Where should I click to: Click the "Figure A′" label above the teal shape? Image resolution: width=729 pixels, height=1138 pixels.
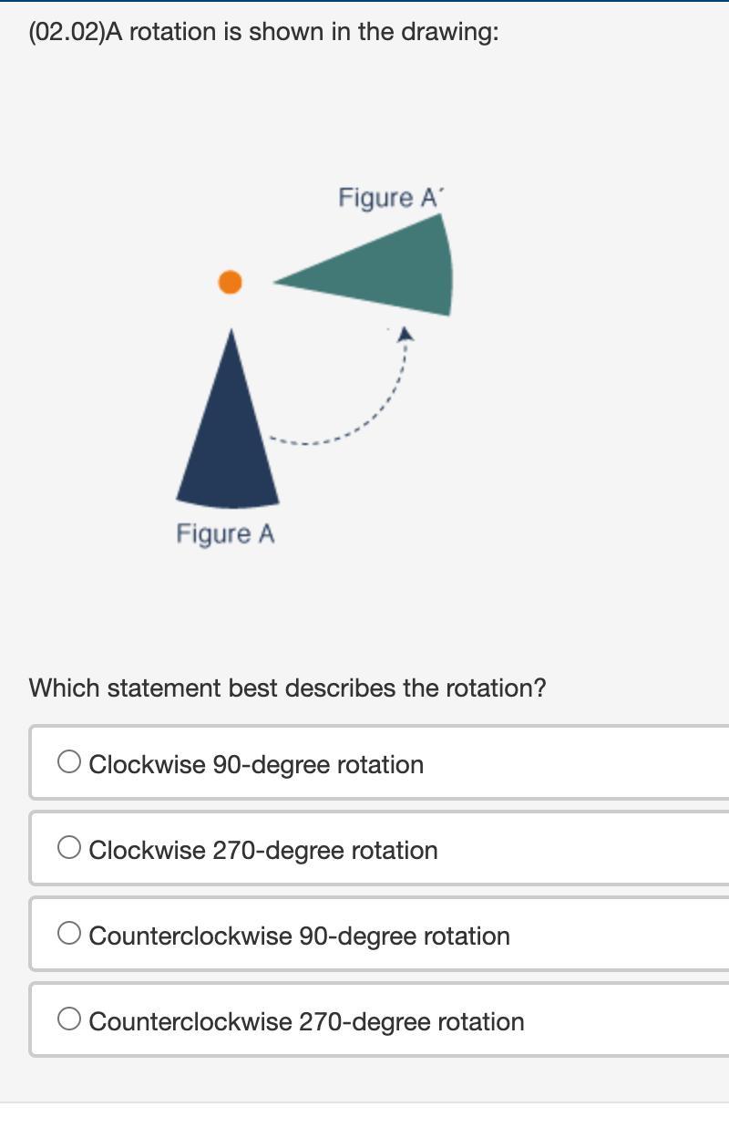(x=390, y=198)
